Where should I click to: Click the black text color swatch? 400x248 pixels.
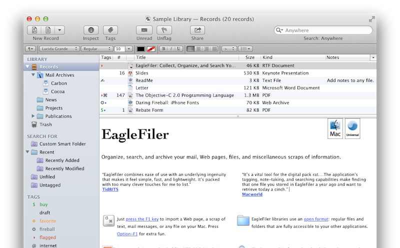tap(141, 48)
